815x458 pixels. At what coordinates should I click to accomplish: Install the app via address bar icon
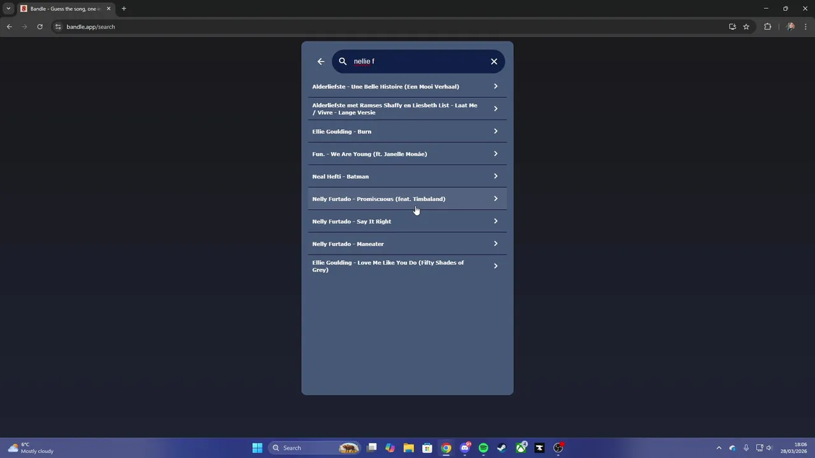pos(732,27)
